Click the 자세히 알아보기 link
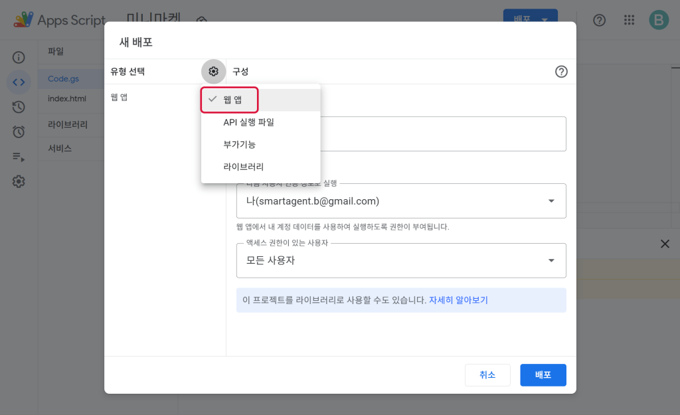680x415 pixels. point(458,300)
